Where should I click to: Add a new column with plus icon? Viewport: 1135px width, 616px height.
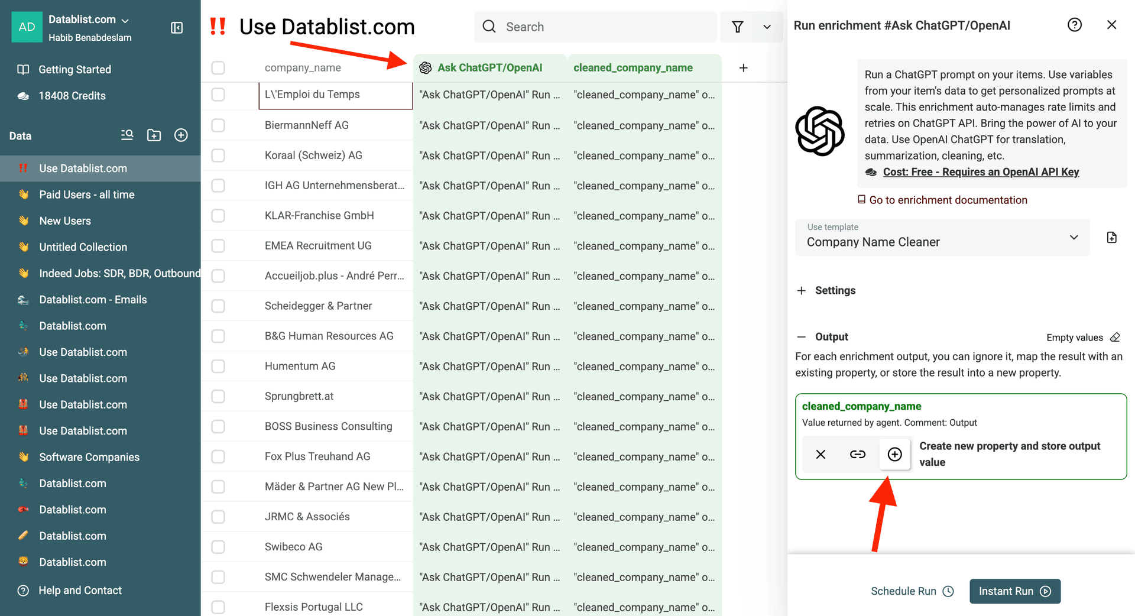743,68
